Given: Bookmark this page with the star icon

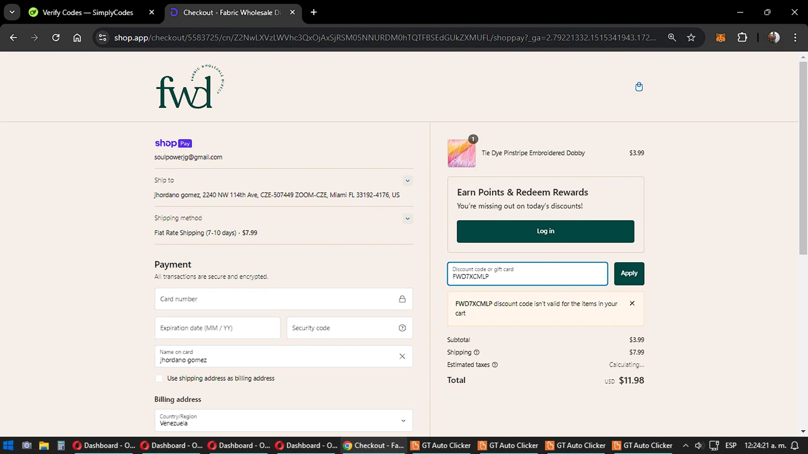Looking at the screenshot, I should tap(691, 38).
